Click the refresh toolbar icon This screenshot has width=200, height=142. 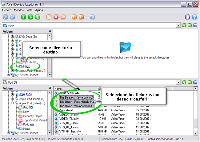(13, 17)
